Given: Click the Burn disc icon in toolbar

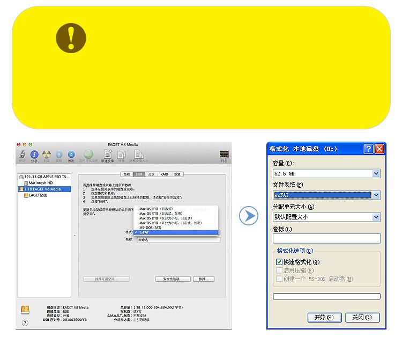Looking at the screenshot, I should coord(47,155).
